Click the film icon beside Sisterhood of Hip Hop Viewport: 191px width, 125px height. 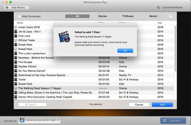point(16,75)
